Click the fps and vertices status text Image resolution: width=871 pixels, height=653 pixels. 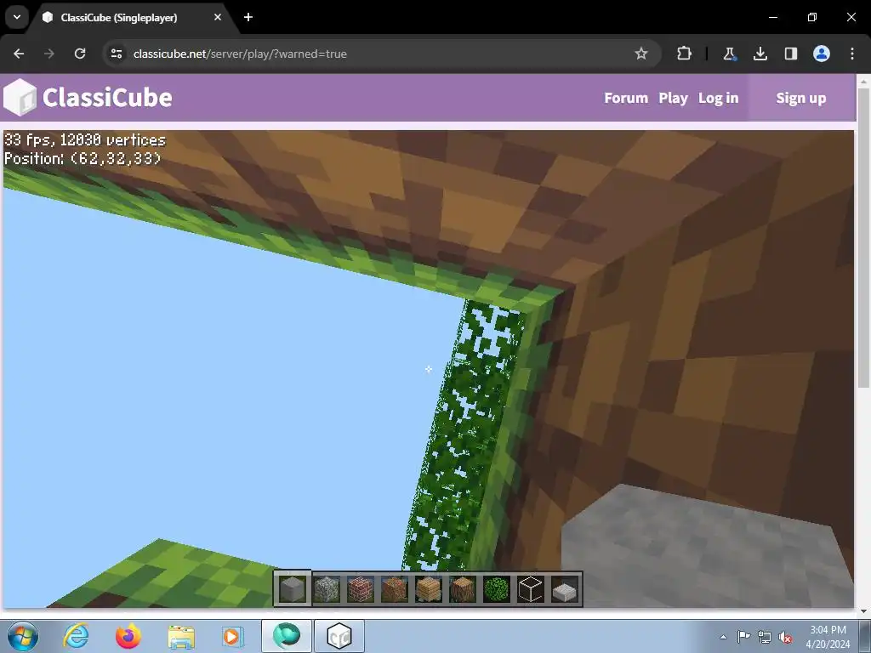(x=85, y=140)
